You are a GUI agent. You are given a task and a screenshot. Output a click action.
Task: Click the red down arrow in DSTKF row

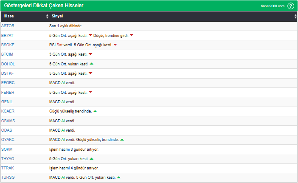(90, 73)
